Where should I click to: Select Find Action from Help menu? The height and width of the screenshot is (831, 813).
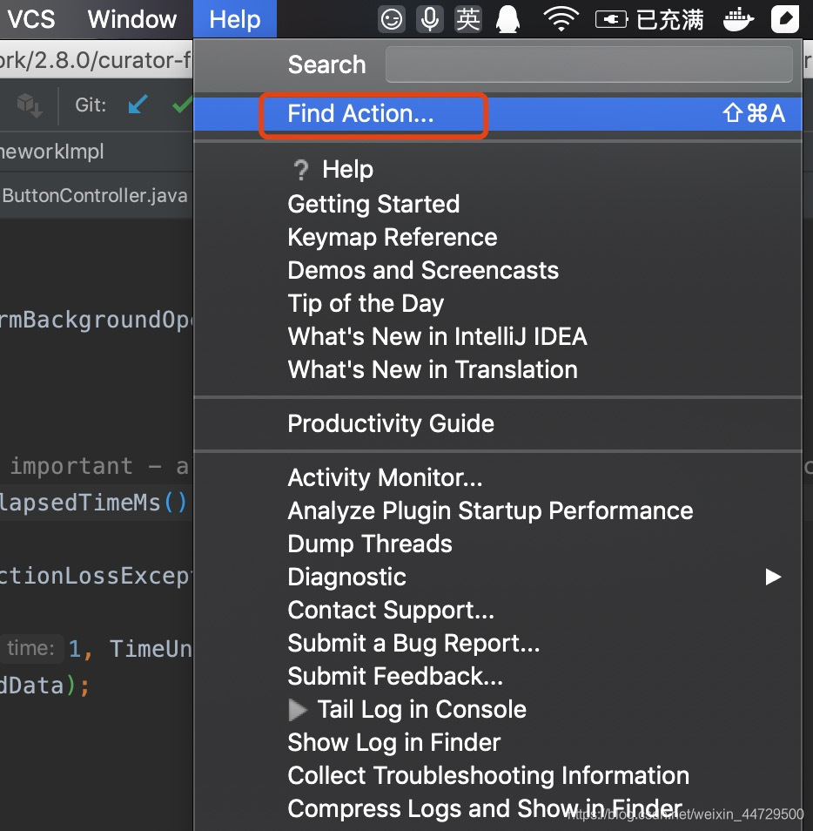(x=360, y=114)
